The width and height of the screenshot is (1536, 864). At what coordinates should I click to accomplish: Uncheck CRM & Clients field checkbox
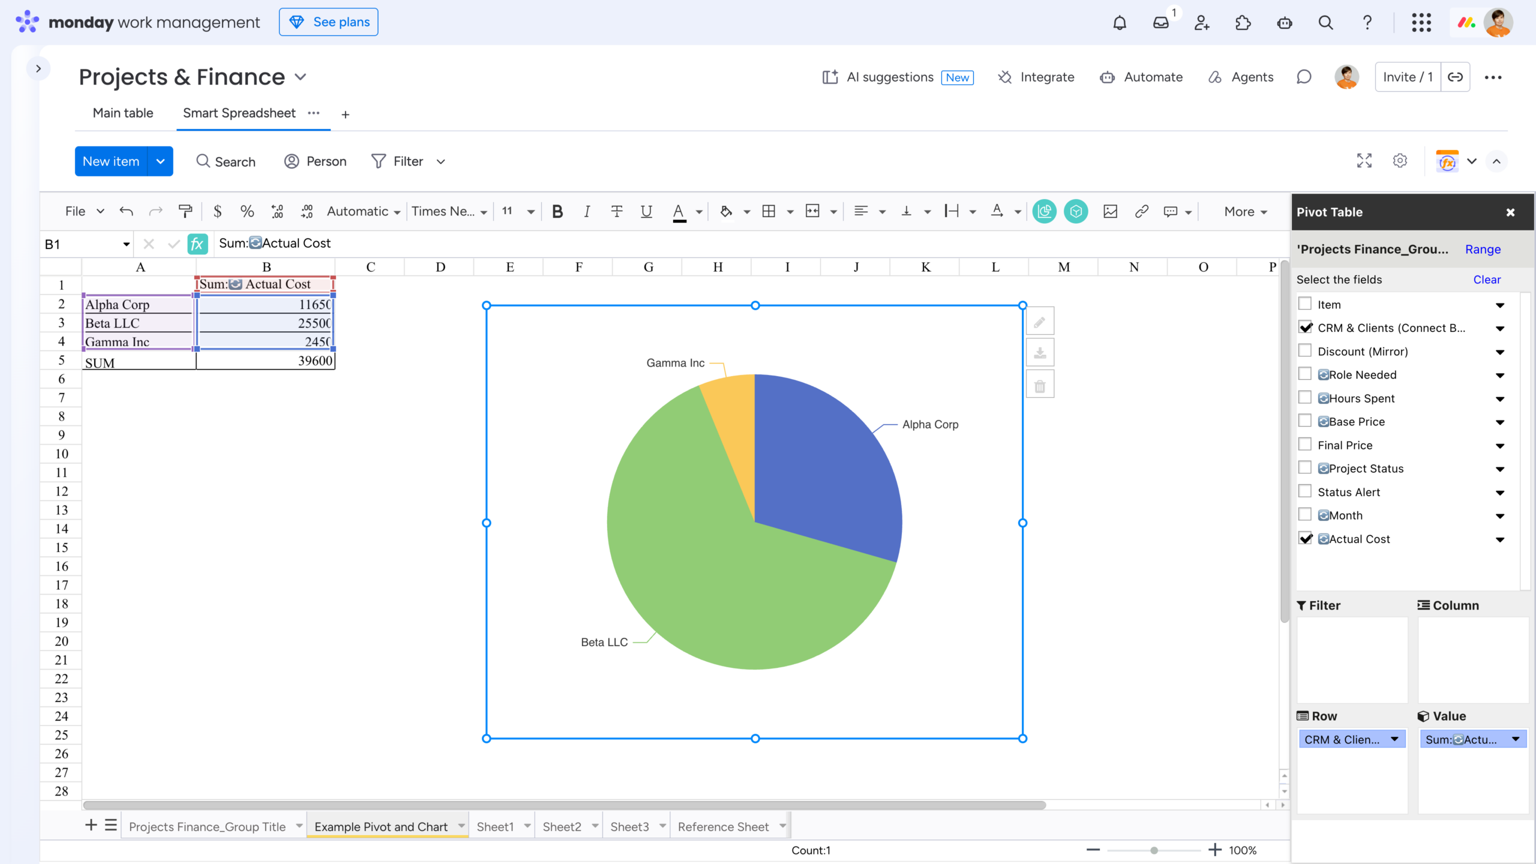[x=1305, y=327]
